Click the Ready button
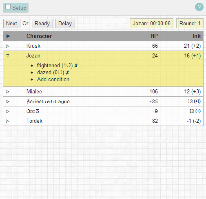 point(42,23)
